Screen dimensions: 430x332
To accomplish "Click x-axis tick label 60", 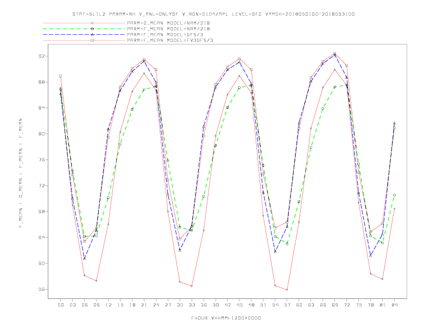I will (299, 305).
